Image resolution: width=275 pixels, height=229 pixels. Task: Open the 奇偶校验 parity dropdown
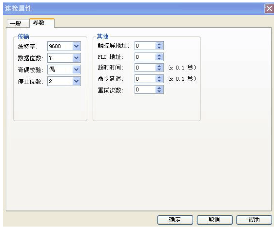(x=76, y=70)
